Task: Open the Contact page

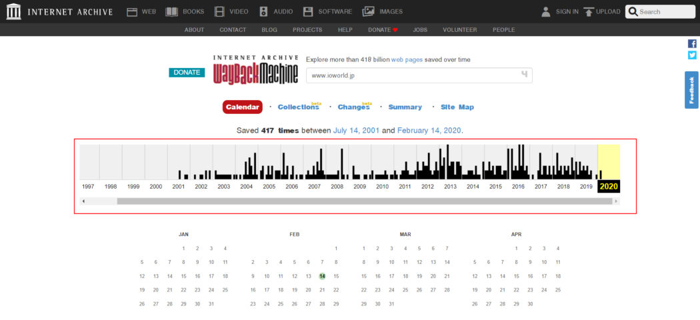Action: pos(233,30)
